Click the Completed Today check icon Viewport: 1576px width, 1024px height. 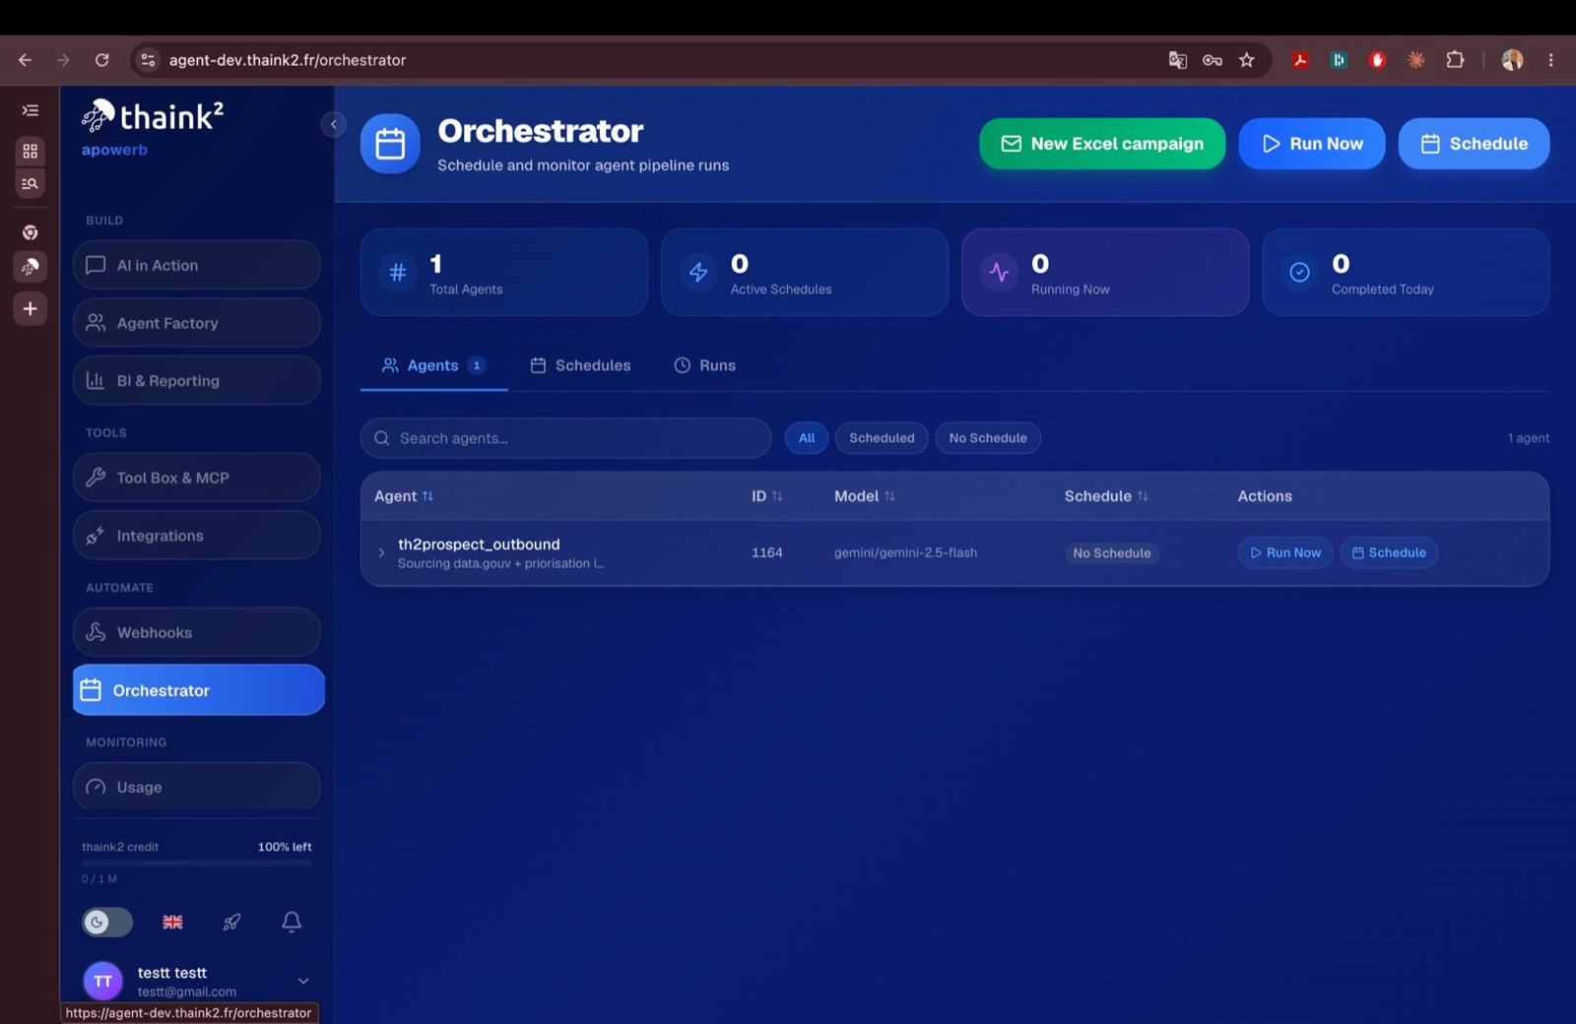pyautogui.click(x=1299, y=272)
